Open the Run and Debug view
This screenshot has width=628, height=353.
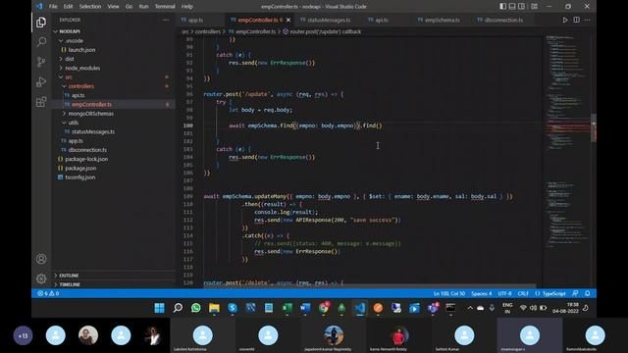click(41, 81)
